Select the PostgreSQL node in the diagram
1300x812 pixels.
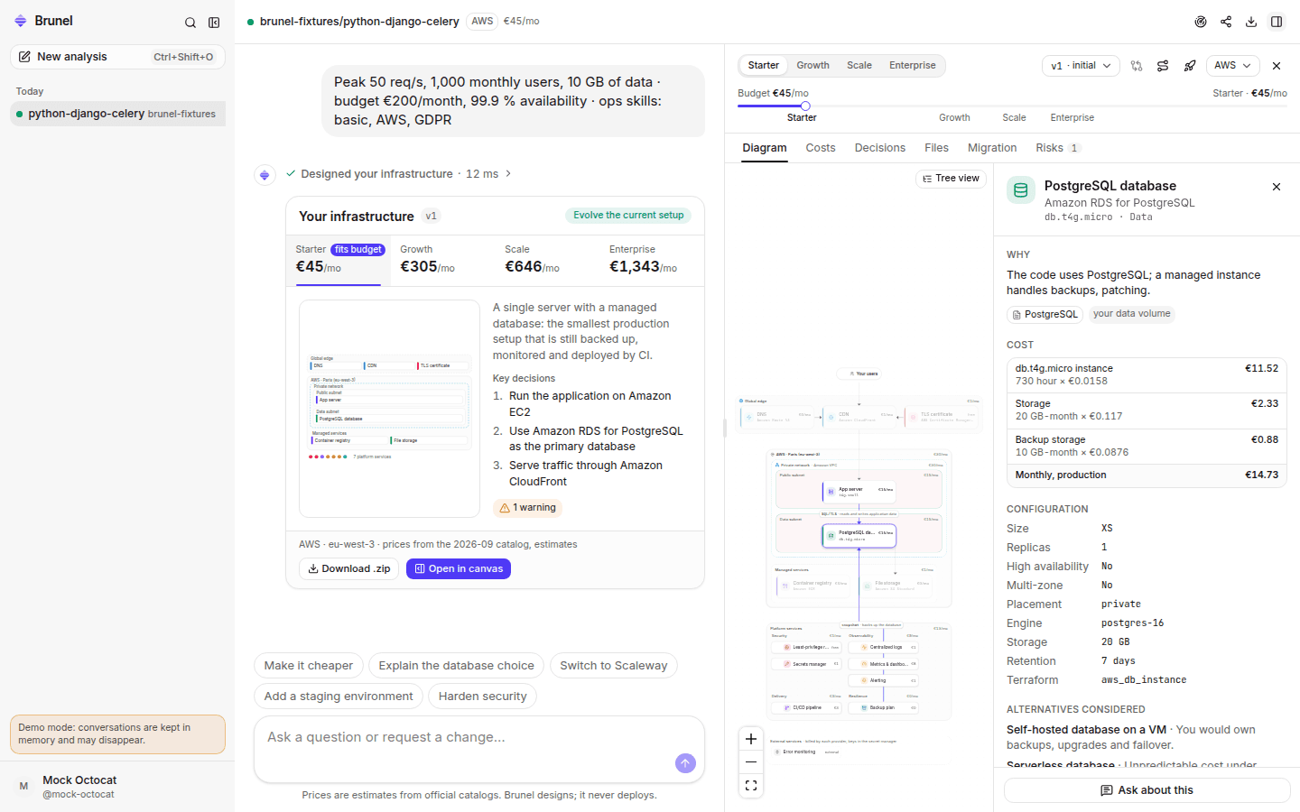pos(859,536)
